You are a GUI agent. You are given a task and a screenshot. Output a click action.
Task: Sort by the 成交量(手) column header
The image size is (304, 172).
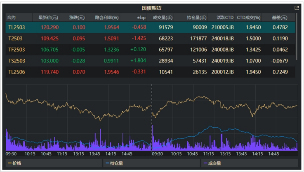tap(163, 18)
